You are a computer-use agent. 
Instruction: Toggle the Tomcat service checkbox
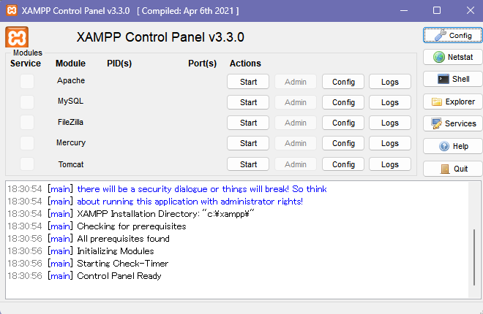27,164
